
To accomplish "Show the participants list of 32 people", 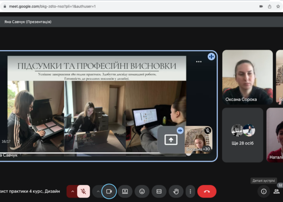I will (277, 191).
